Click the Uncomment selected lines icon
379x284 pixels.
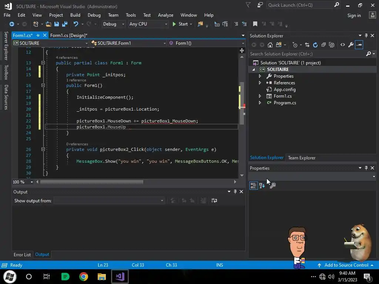(244, 24)
